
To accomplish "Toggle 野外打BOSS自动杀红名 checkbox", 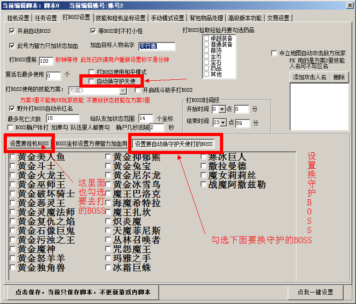I will [x=12, y=109].
